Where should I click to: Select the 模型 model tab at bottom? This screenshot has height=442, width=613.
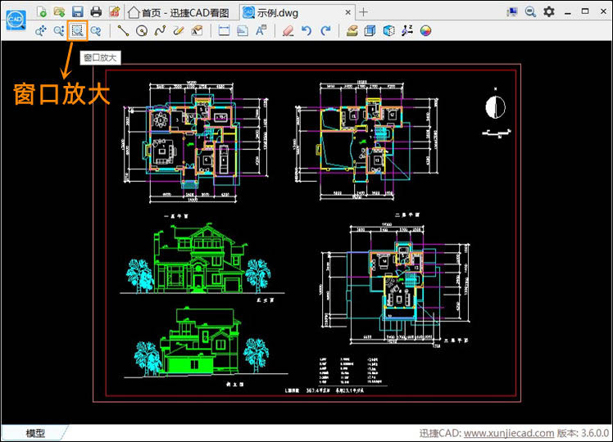[x=35, y=433]
